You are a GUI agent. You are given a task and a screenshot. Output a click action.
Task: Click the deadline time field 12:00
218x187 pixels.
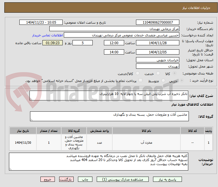pyautogui.click(x=114, y=43)
